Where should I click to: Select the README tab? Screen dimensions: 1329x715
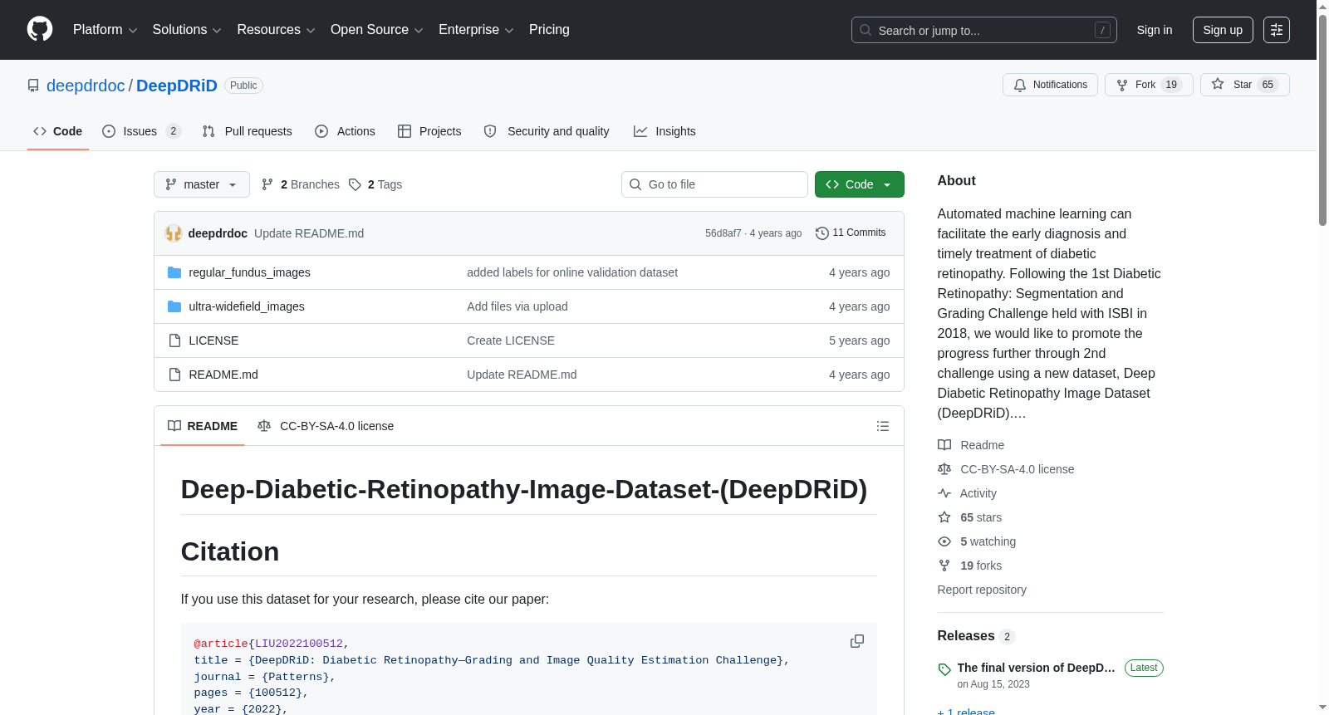[203, 426]
